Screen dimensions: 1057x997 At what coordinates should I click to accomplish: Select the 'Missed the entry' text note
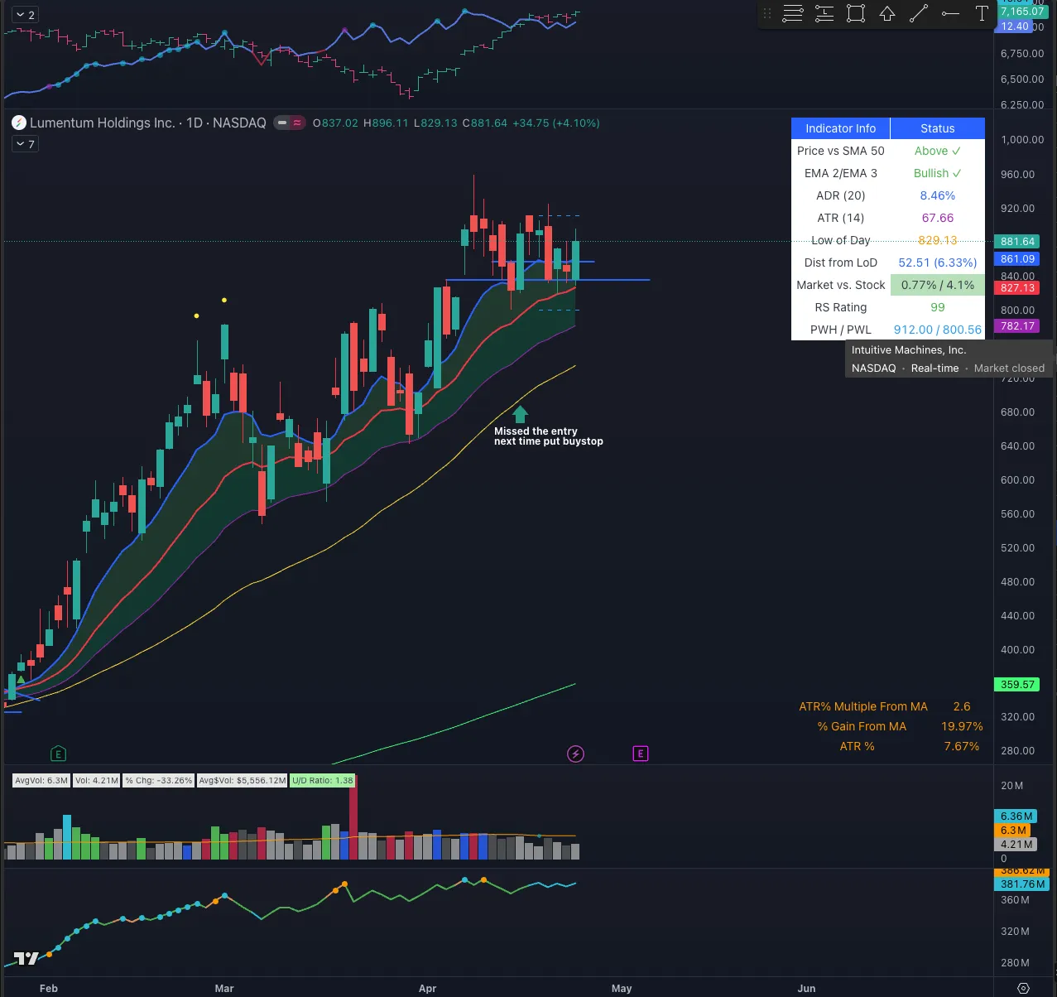point(549,436)
